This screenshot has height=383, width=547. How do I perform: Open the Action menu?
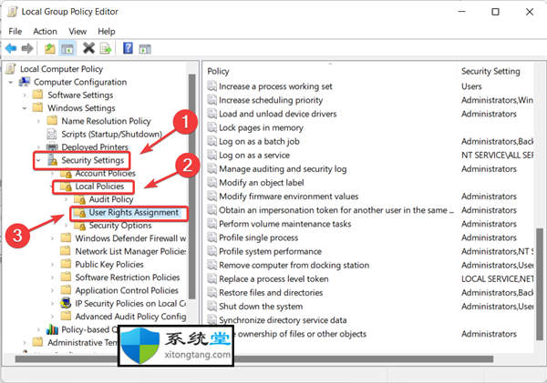tap(45, 31)
